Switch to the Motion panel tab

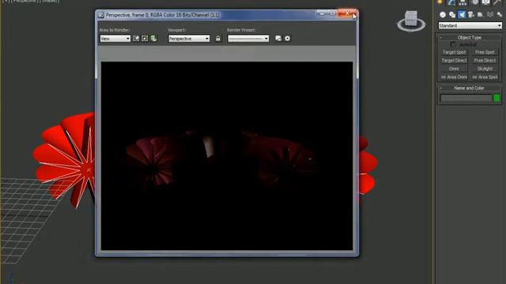click(474, 2)
